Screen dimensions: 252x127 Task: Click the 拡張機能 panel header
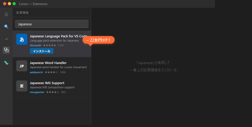[23, 13]
